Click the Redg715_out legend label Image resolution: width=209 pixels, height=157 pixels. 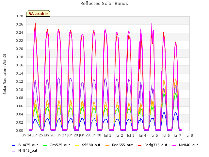point(156,145)
